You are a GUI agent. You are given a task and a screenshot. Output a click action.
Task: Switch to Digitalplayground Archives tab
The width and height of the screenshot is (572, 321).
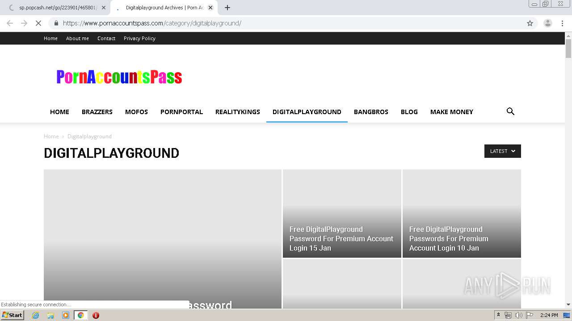(164, 8)
